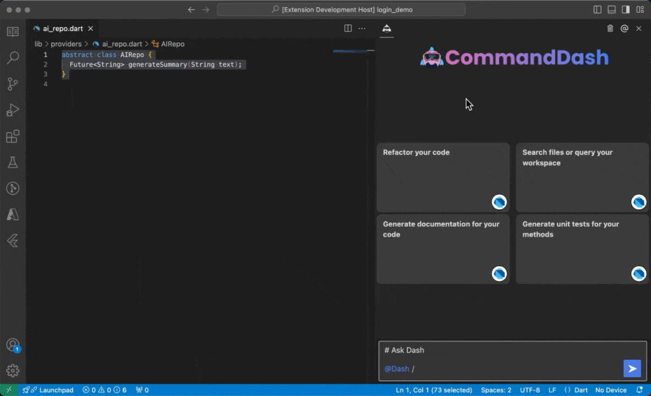Click the AIRepo class breadcrumb
The image size is (651, 396).
168,43
